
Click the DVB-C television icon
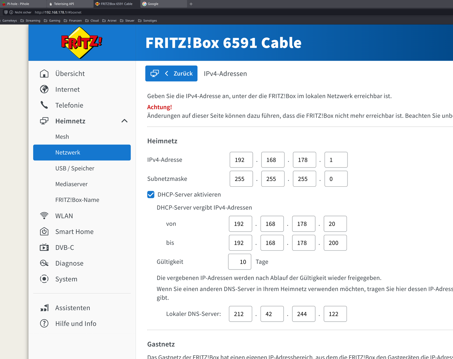click(44, 247)
